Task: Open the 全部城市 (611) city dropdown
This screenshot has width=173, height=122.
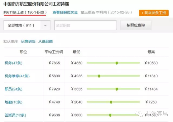Action: [x=27, y=25]
